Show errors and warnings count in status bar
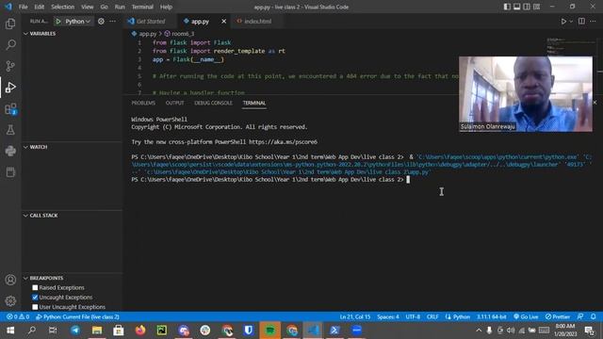The image size is (603, 339). click(18, 316)
